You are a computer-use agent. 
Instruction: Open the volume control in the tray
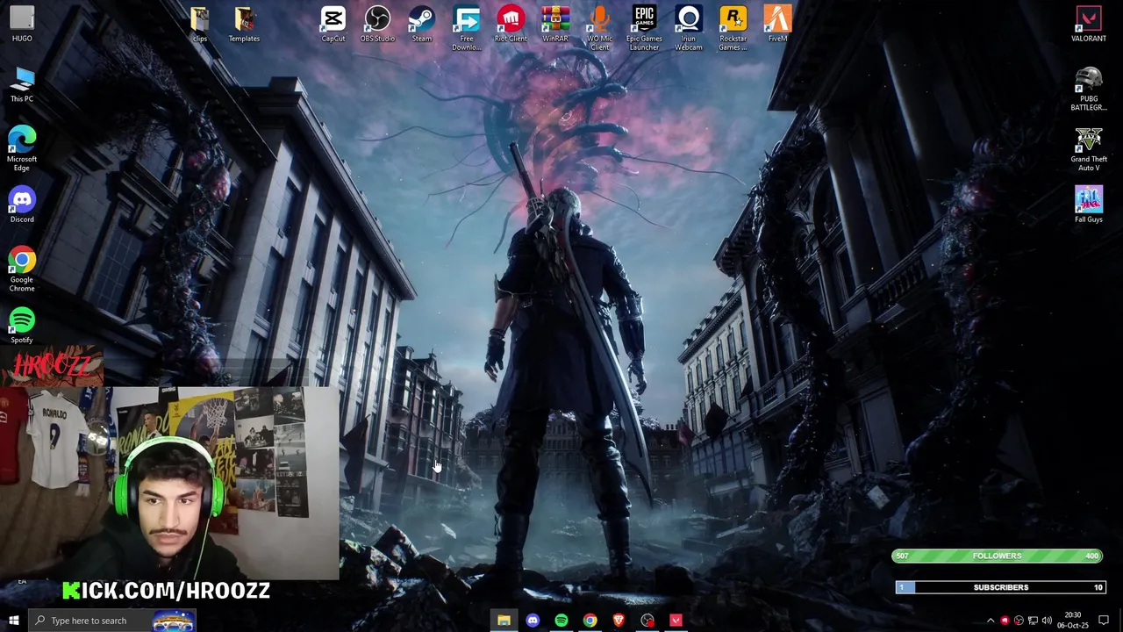tap(1047, 621)
